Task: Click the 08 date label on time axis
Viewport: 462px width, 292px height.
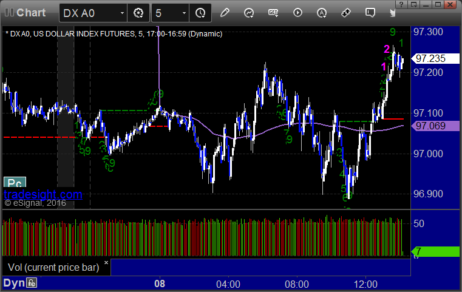Action: pos(160,284)
